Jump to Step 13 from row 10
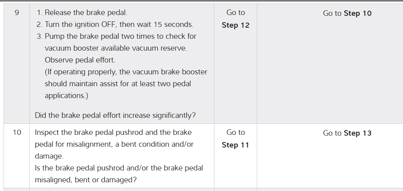 (x=357, y=133)
